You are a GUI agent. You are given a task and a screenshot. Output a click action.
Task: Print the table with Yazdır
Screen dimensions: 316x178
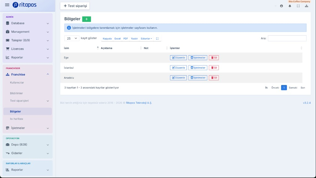coord(134,39)
